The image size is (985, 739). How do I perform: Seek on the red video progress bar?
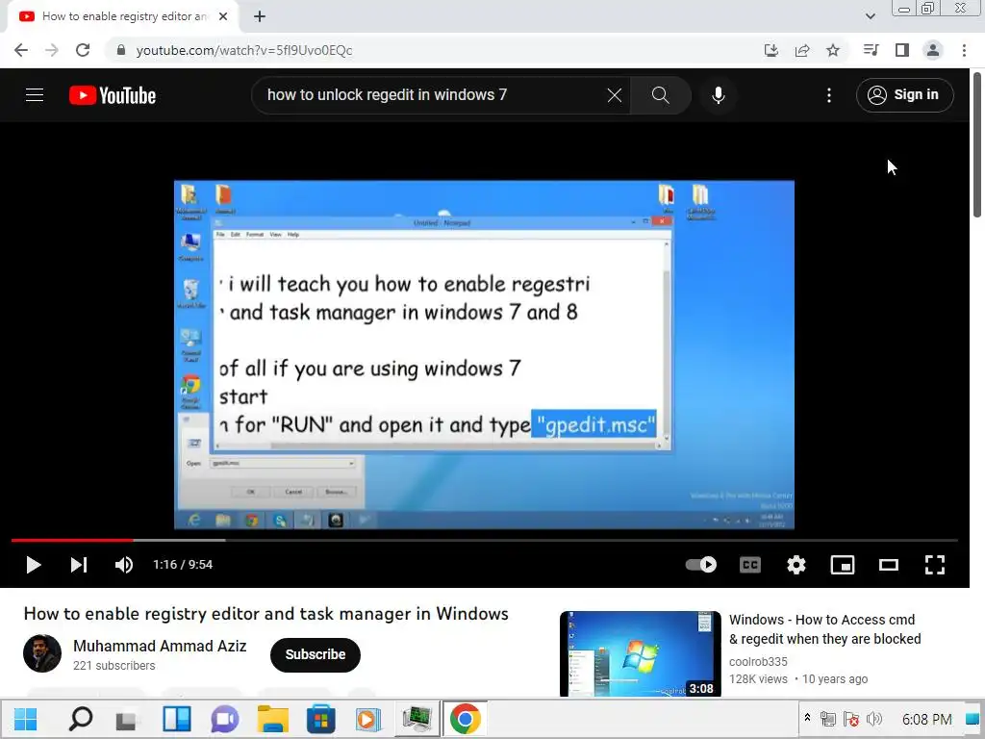(72, 540)
